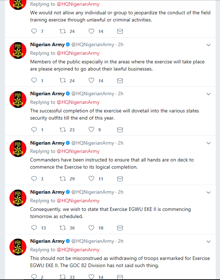Click the 2h timestamp on 'dovetail' tweet

pyautogui.click(x=120, y=93)
